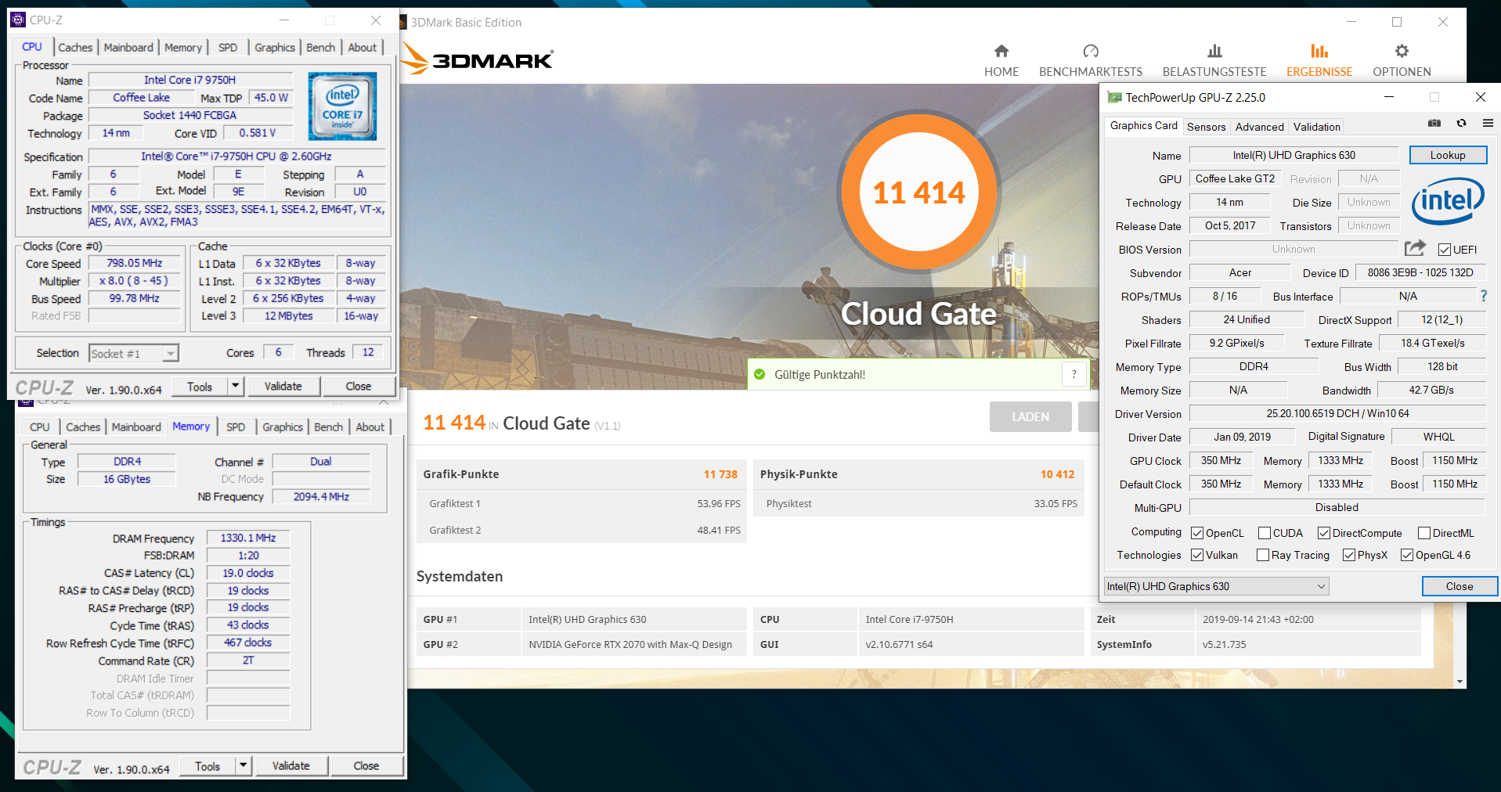Viewport: 1501px width, 792px height.
Task: Switch to Graphics tab in Memory CPU-Z window
Action: pos(283,427)
